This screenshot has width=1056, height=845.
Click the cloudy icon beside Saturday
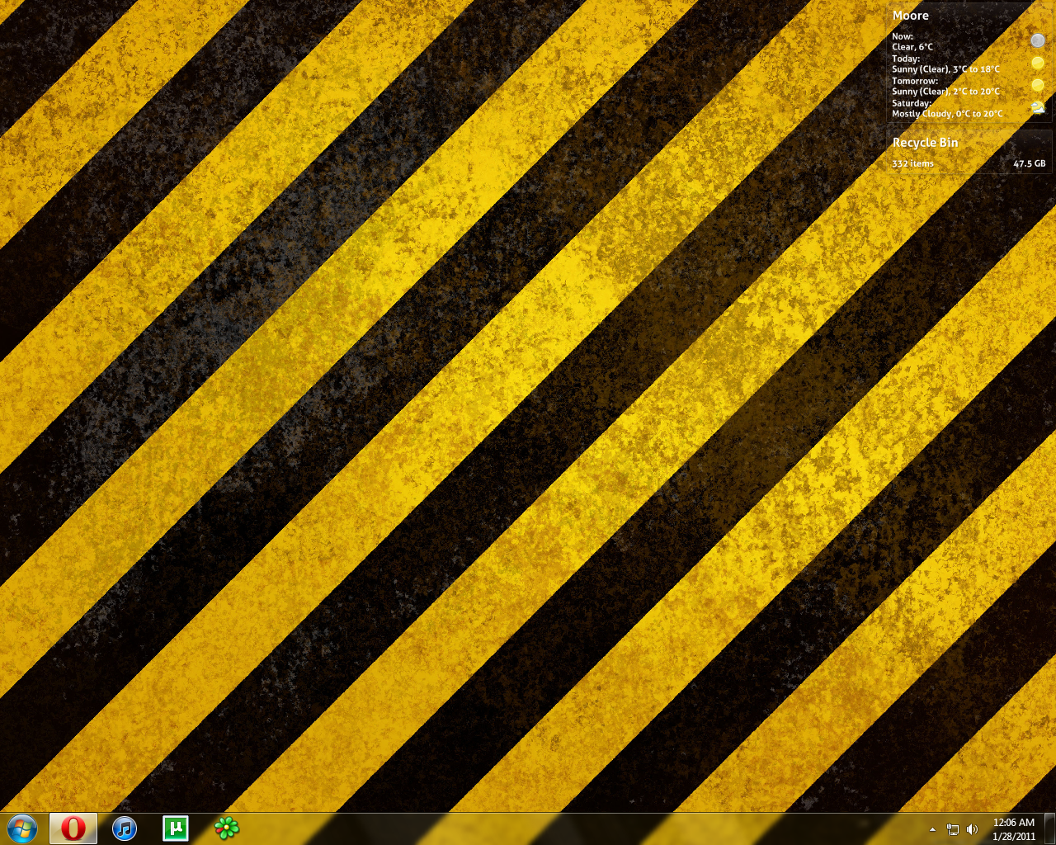pos(1038,107)
